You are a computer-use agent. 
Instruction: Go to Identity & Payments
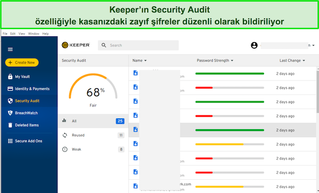[x=32, y=89]
